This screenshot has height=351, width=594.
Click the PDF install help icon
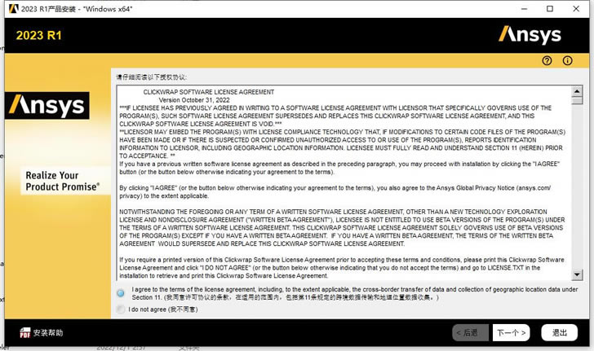25,332
